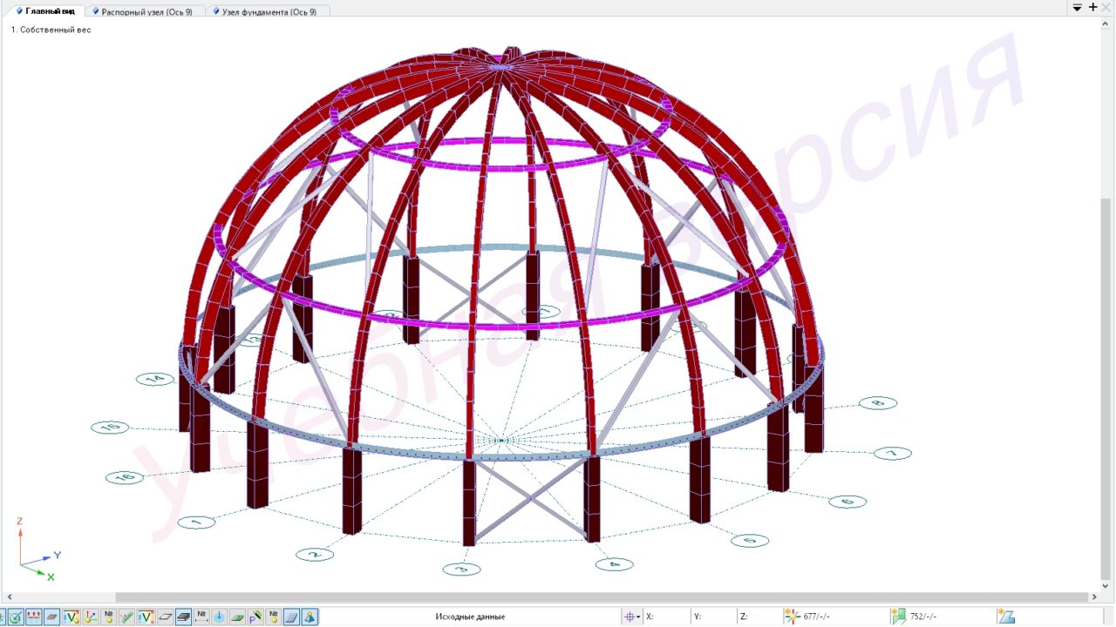Screen dimensions: 1116x627
Task: Click the green checkmark pencil icon
Action: click(127, 617)
